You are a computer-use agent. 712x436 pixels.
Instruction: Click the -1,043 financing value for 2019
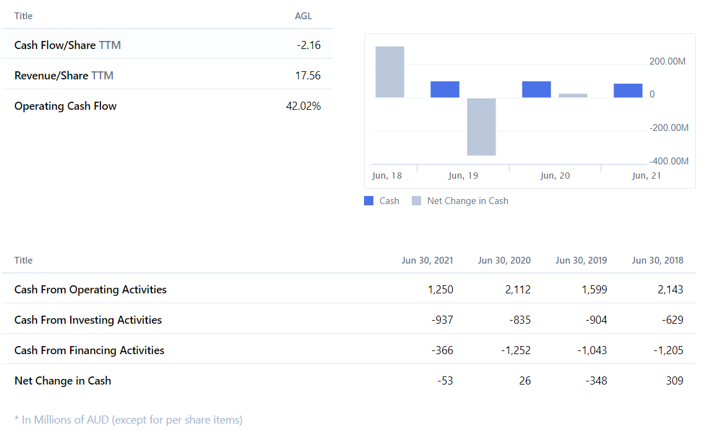click(x=592, y=350)
